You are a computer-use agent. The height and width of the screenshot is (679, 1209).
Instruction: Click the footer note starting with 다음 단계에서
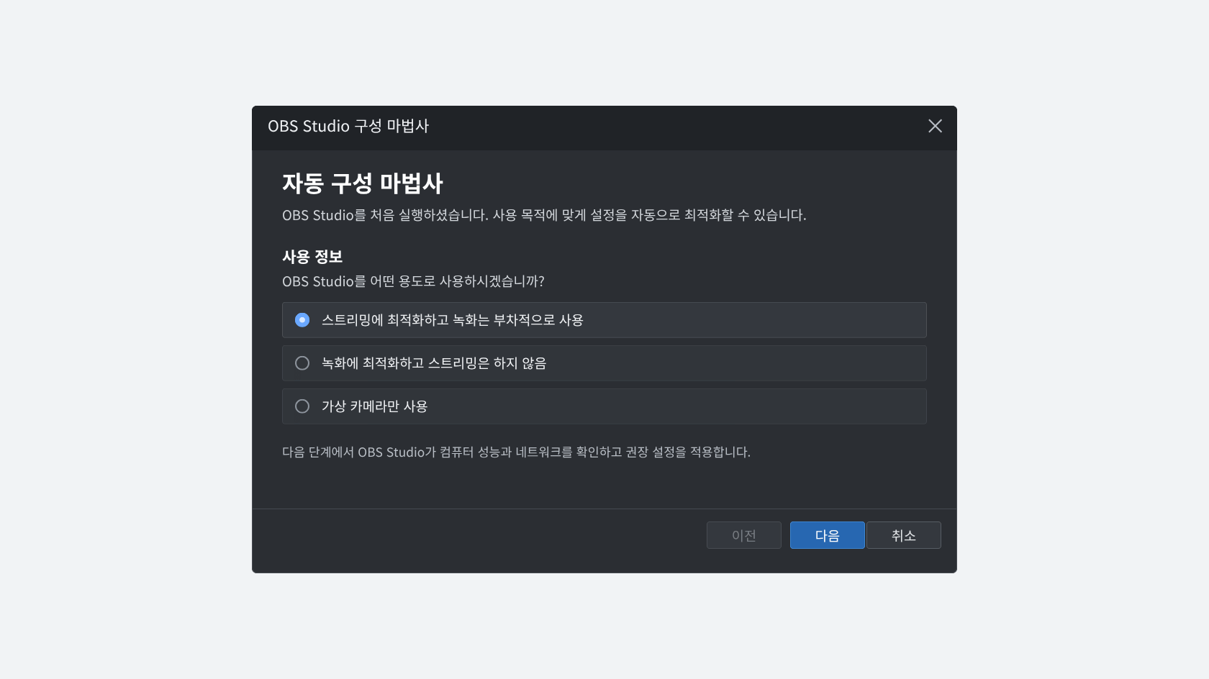tap(516, 452)
